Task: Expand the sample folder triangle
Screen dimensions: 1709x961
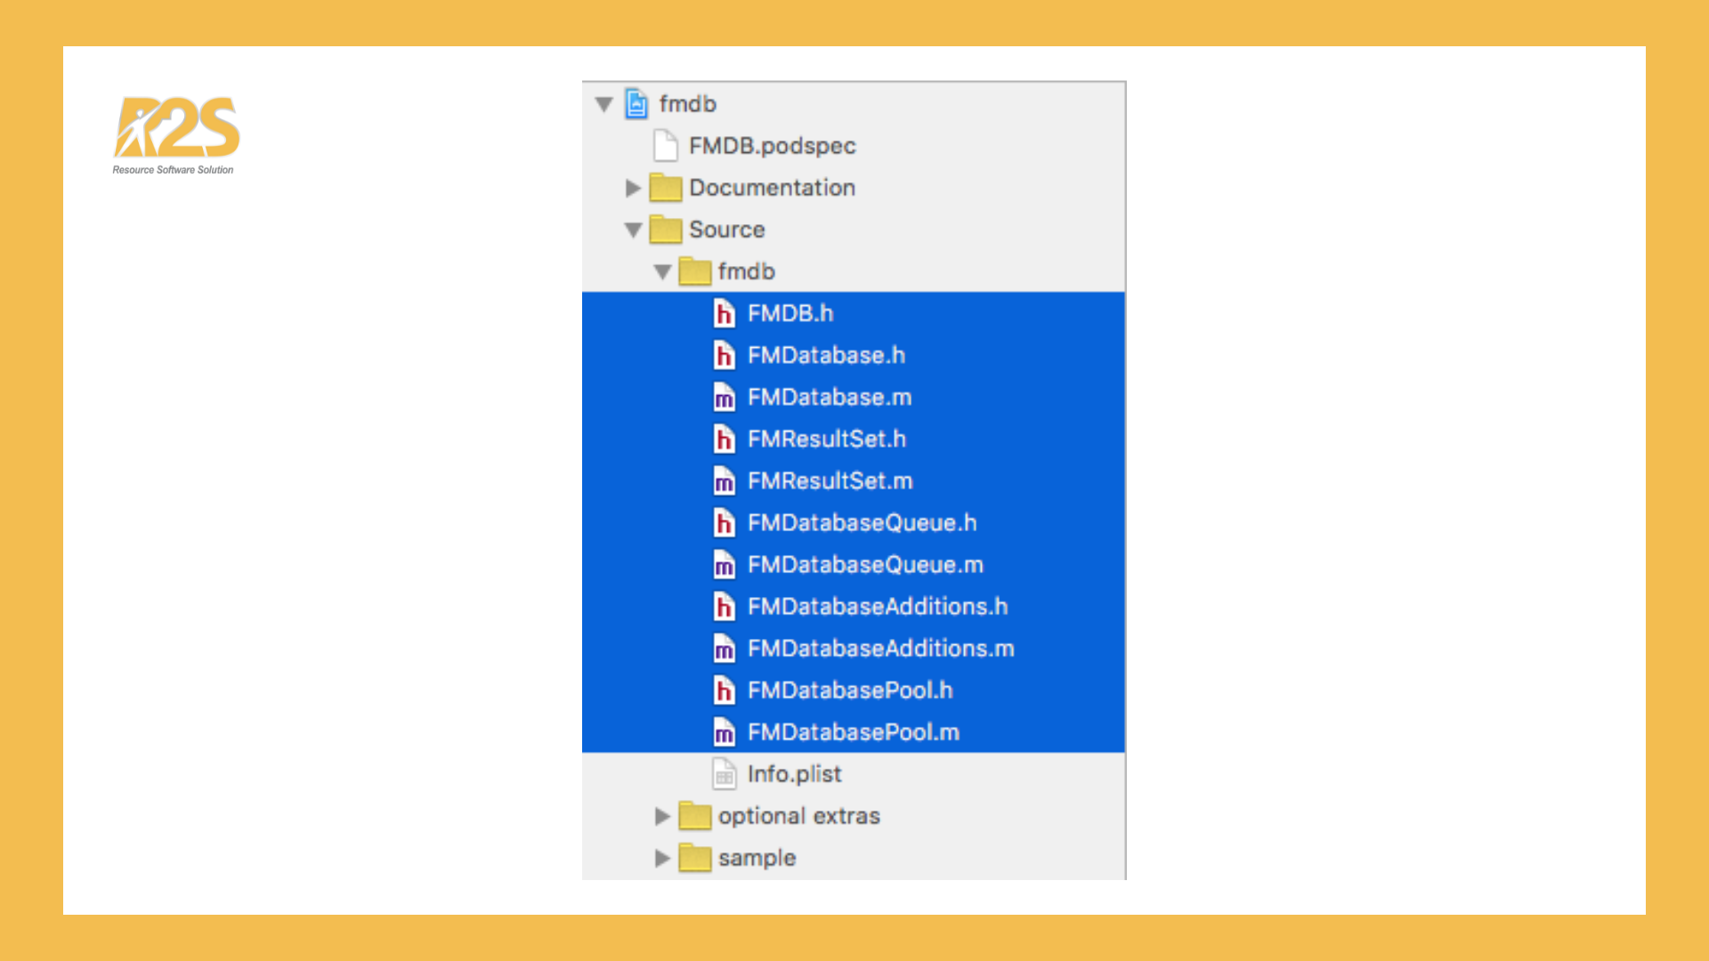Action: click(x=662, y=858)
